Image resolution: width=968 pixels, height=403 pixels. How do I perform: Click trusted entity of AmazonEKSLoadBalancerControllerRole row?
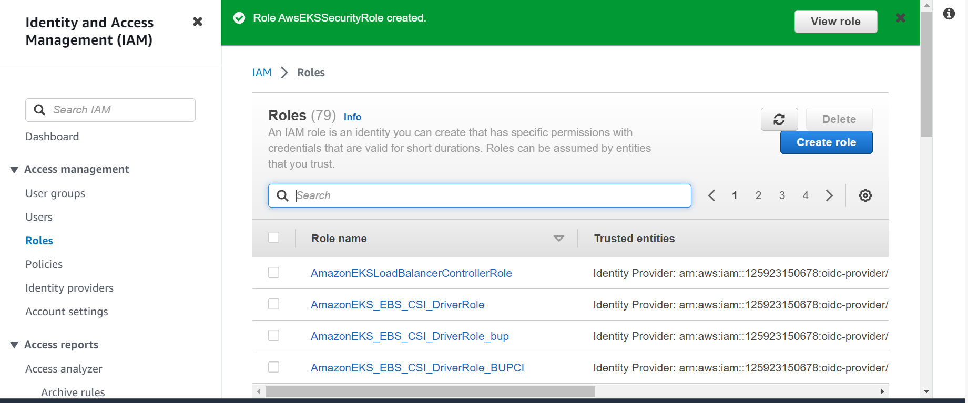pos(740,273)
